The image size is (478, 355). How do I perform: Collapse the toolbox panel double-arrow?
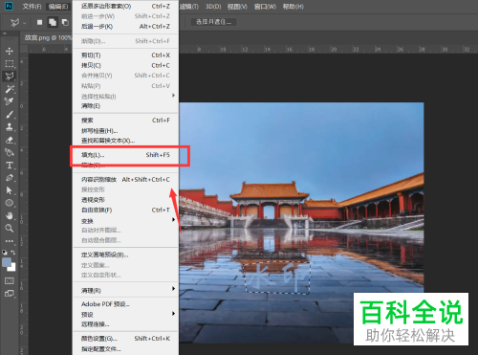click(x=5, y=33)
